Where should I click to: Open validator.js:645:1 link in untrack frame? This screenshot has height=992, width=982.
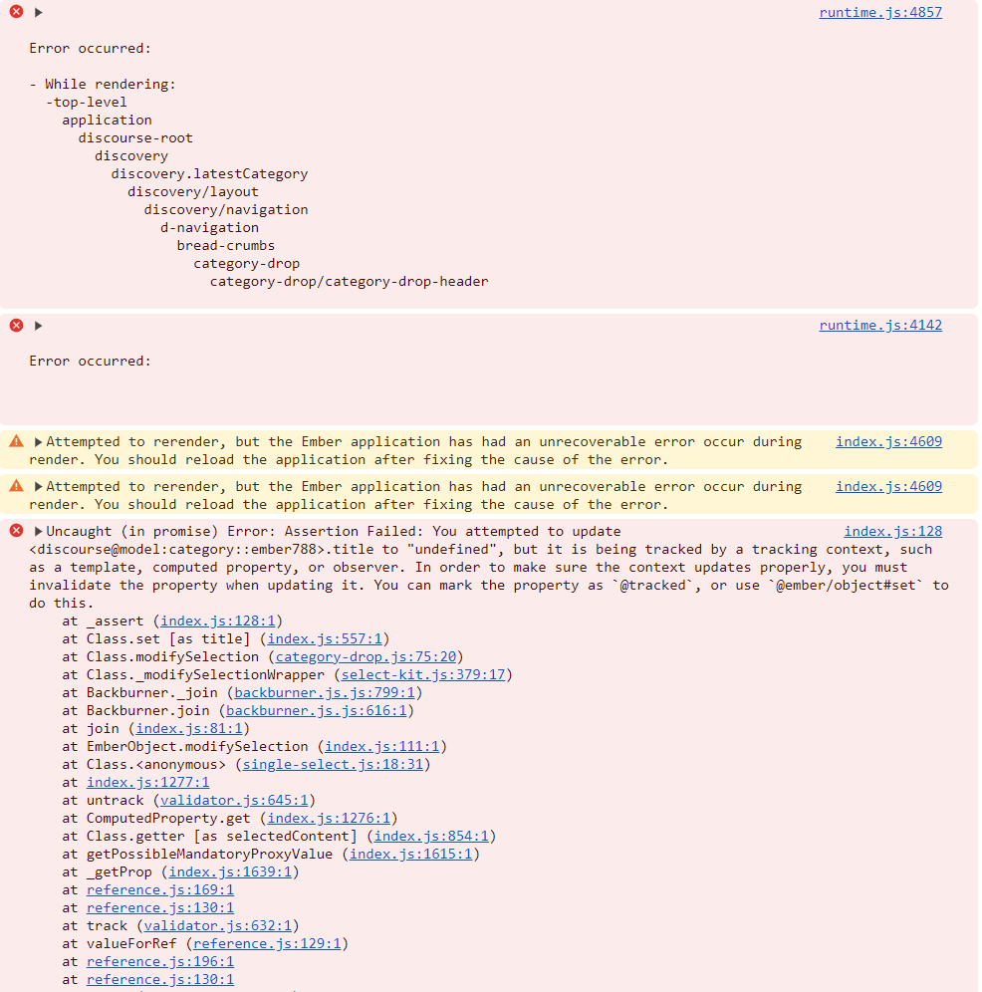click(x=234, y=801)
